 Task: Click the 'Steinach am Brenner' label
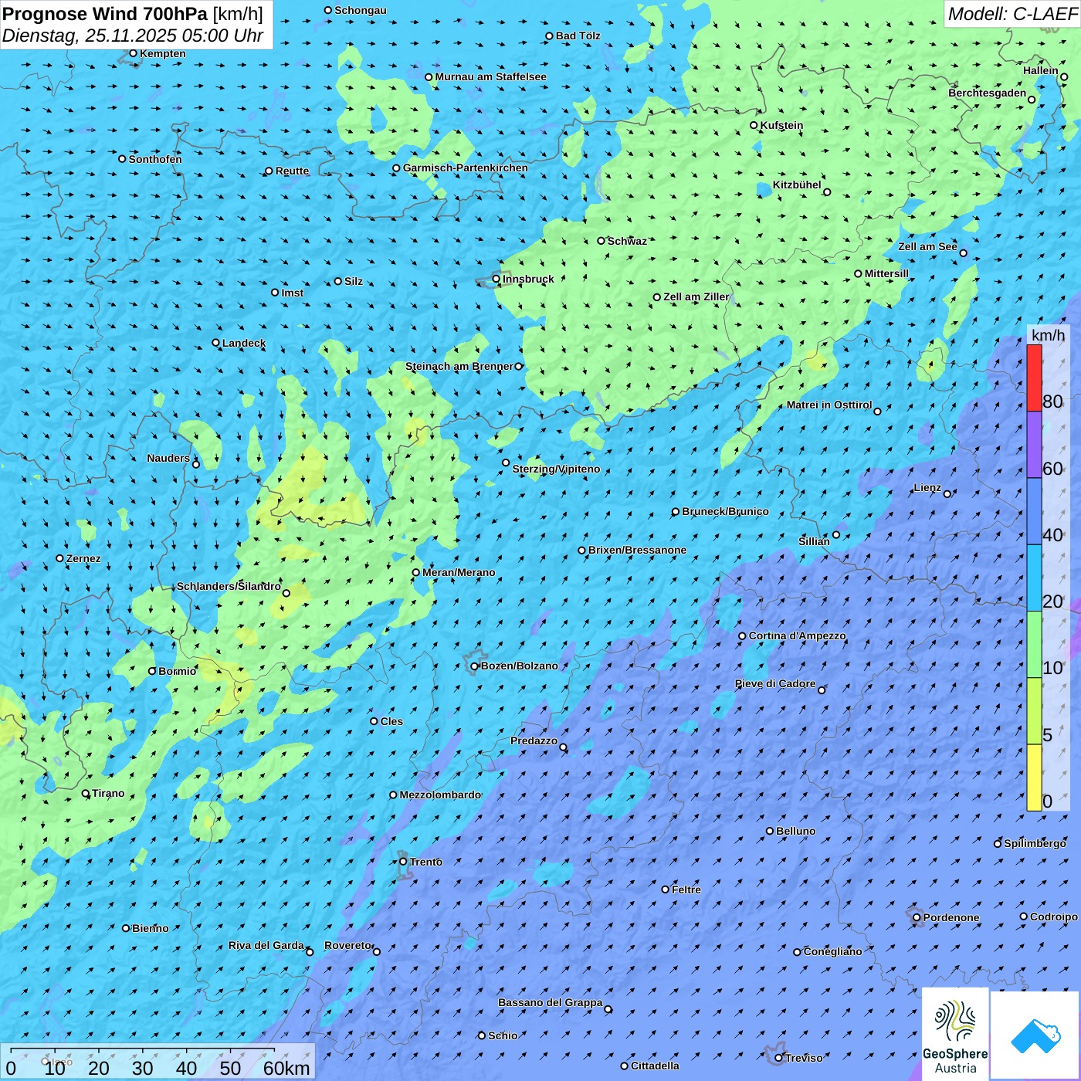(459, 366)
